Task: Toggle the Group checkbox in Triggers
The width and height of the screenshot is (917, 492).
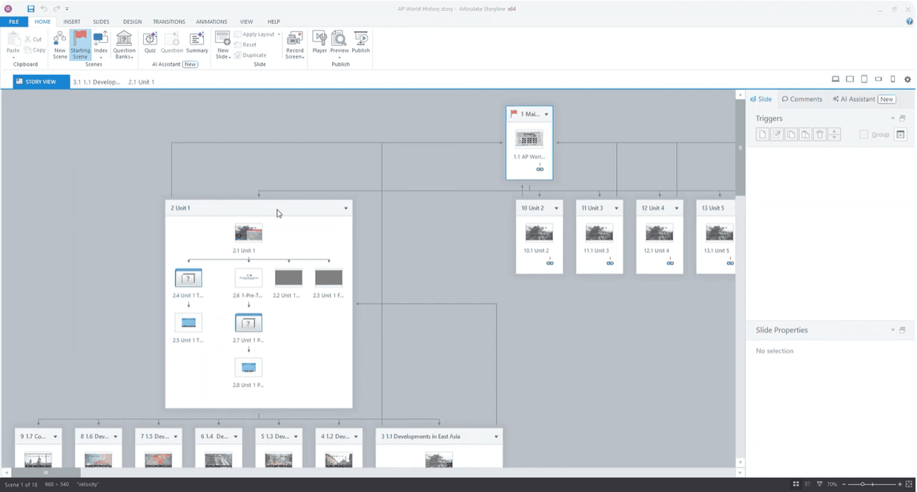Action: pyautogui.click(x=864, y=134)
